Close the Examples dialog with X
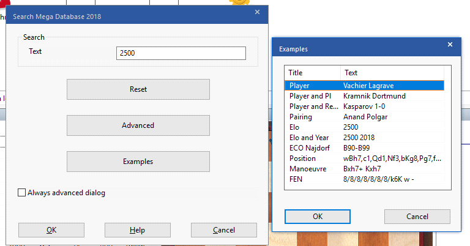This screenshot has height=246, width=470. [x=450, y=45]
